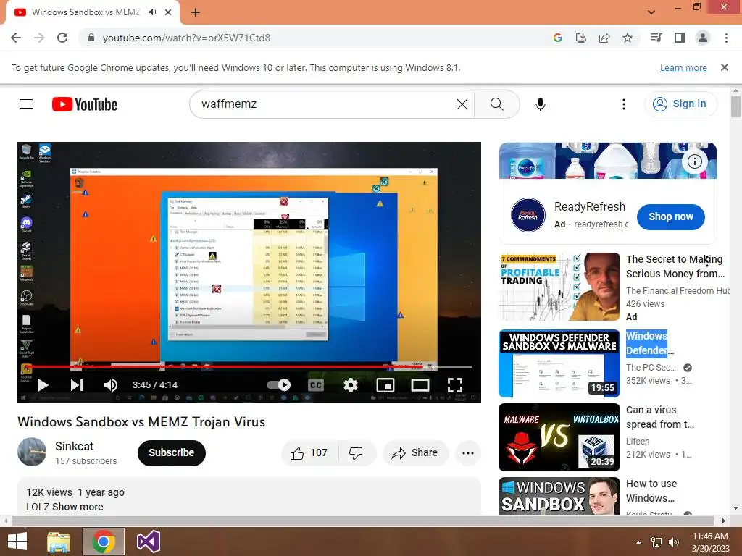Go back to the previous page
This screenshot has height=556, width=742.
(16, 38)
